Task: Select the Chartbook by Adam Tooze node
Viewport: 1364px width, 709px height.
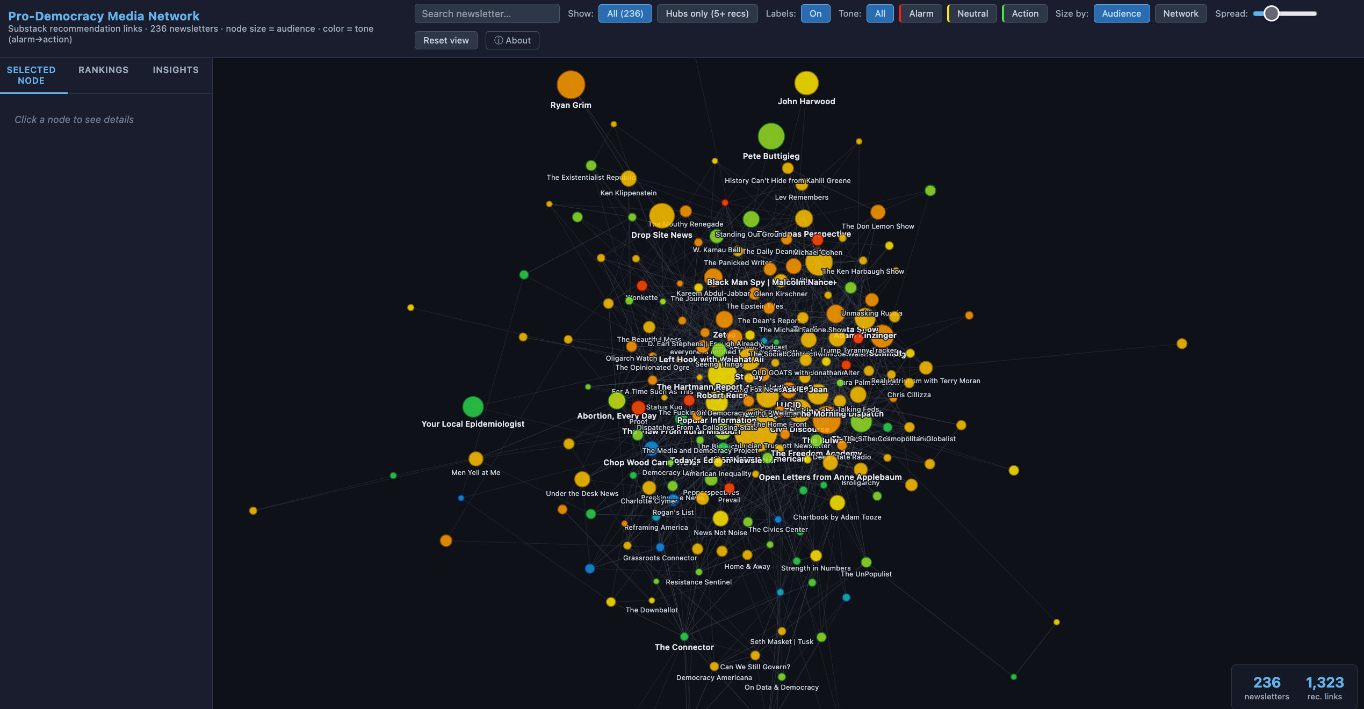Action: tap(837, 503)
